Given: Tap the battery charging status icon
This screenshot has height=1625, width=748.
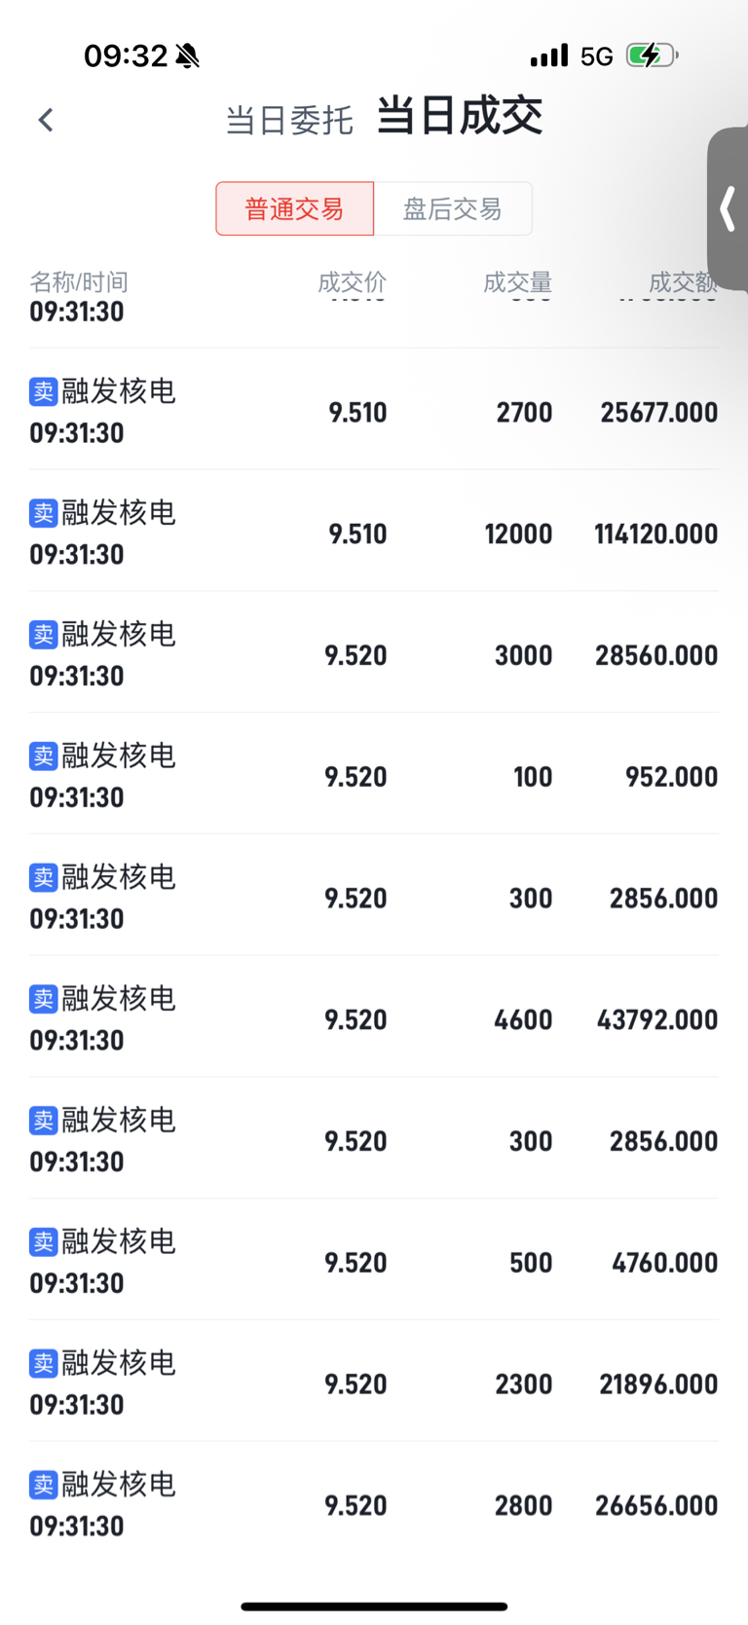Looking at the screenshot, I should pyautogui.click(x=652, y=55).
